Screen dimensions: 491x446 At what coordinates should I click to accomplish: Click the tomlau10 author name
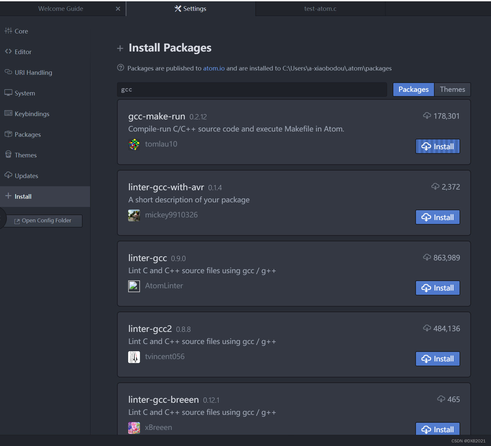coord(161,144)
